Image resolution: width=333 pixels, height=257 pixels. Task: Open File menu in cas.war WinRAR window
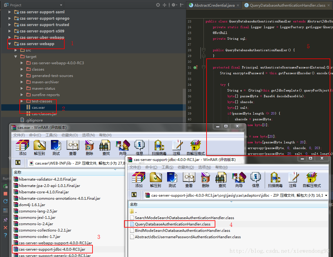tap(19, 135)
